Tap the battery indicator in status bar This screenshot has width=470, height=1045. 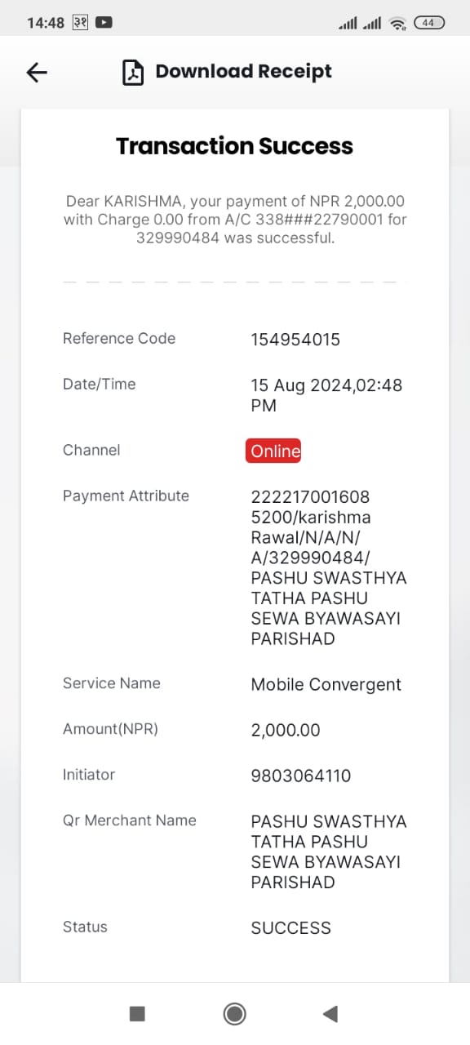429,23
